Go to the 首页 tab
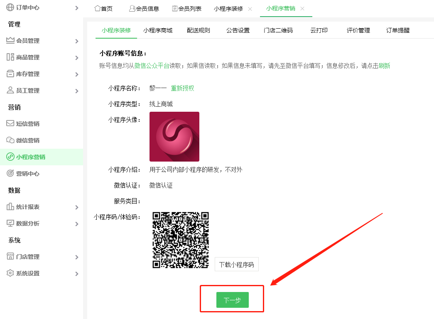The height and width of the screenshot is (319, 434). click(103, 8)
